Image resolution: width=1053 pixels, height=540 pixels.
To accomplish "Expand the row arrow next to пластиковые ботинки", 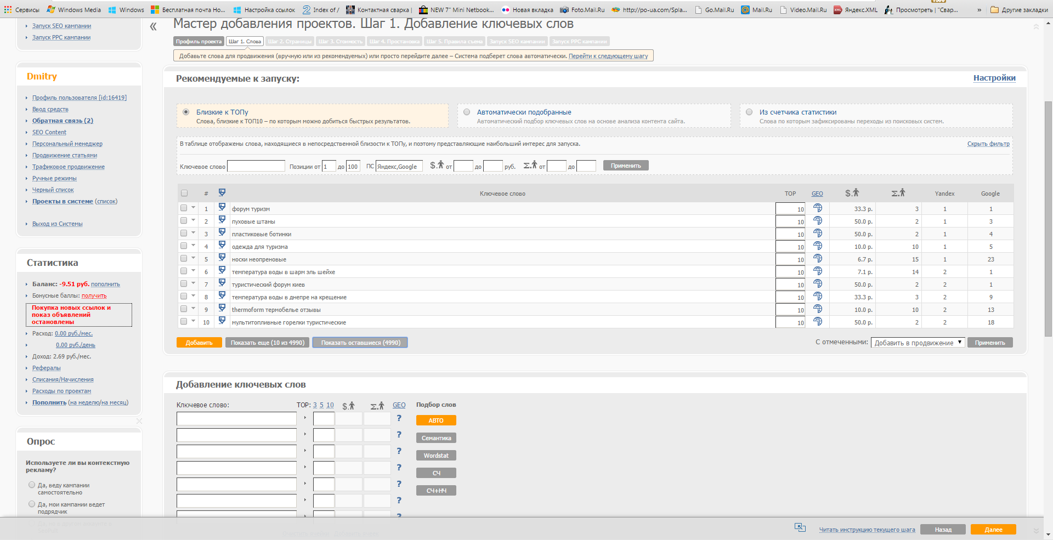I will pos(193,232).
